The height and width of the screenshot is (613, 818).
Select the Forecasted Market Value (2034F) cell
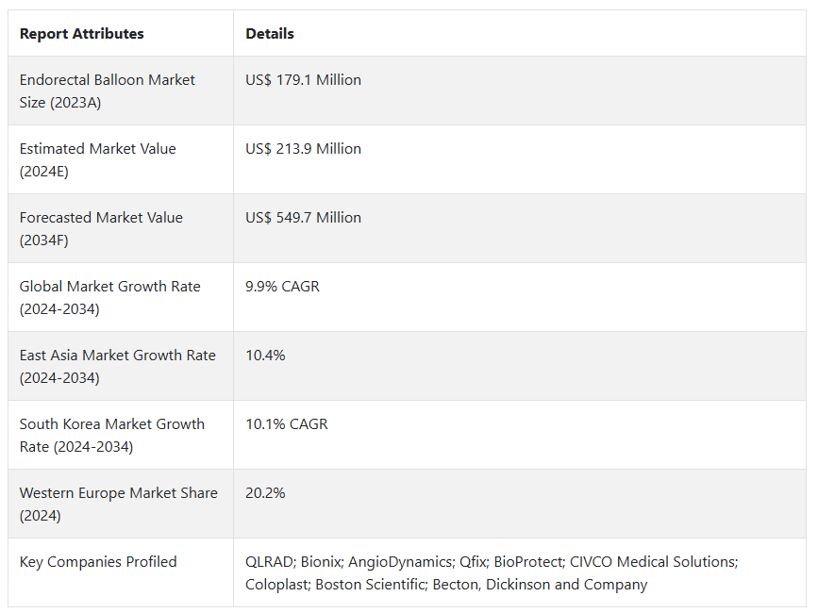point(101,229)
